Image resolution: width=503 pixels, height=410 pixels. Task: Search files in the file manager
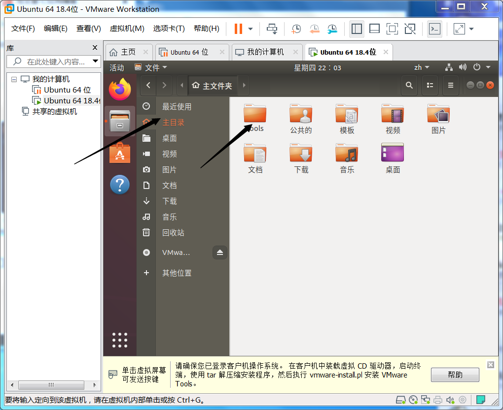click(x=409, y=85)
